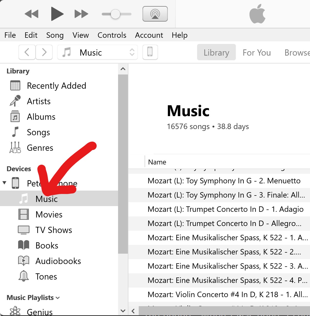Click the rewind previous track button

click(32, 14)
